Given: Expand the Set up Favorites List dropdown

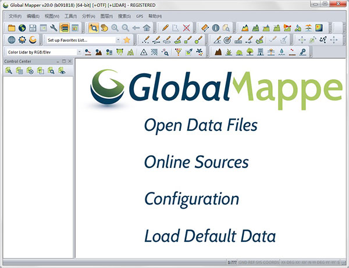Looking at the screenshot, I should (x=117, y=40).
